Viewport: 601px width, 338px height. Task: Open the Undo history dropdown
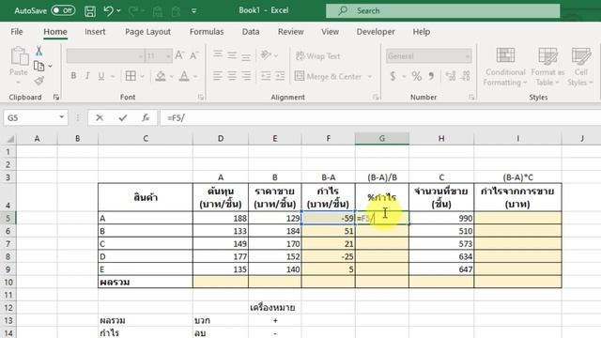click(x=118, y=10)
